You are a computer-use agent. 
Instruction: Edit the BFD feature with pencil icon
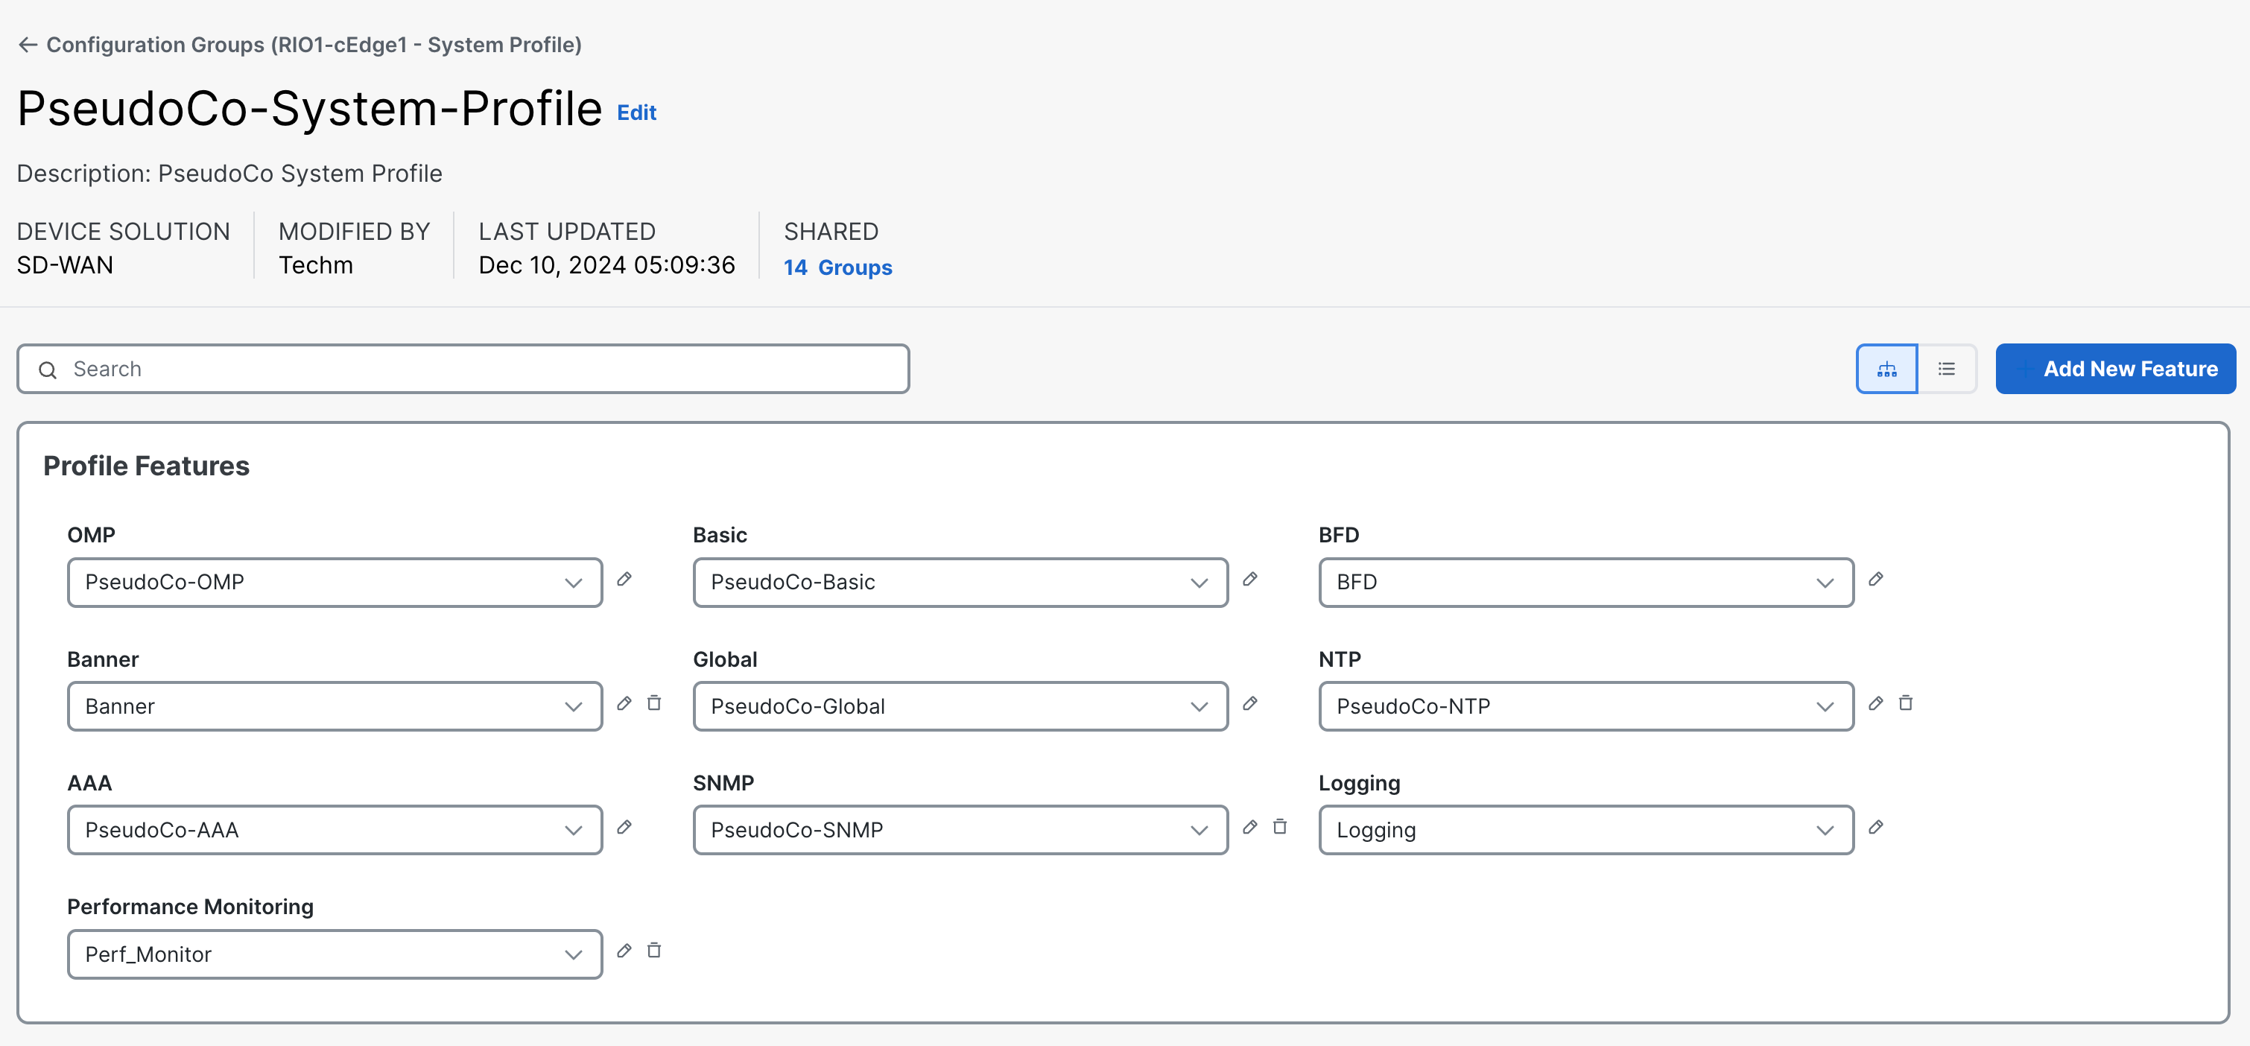1875,579
